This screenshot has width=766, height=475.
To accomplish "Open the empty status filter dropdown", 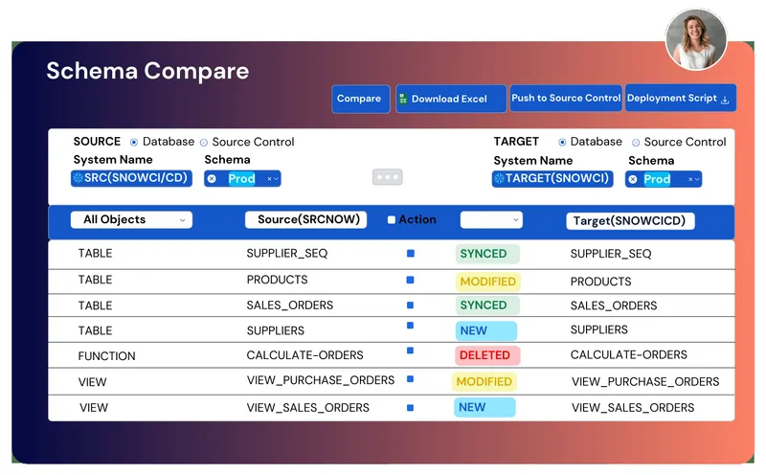I will point(491,220).
